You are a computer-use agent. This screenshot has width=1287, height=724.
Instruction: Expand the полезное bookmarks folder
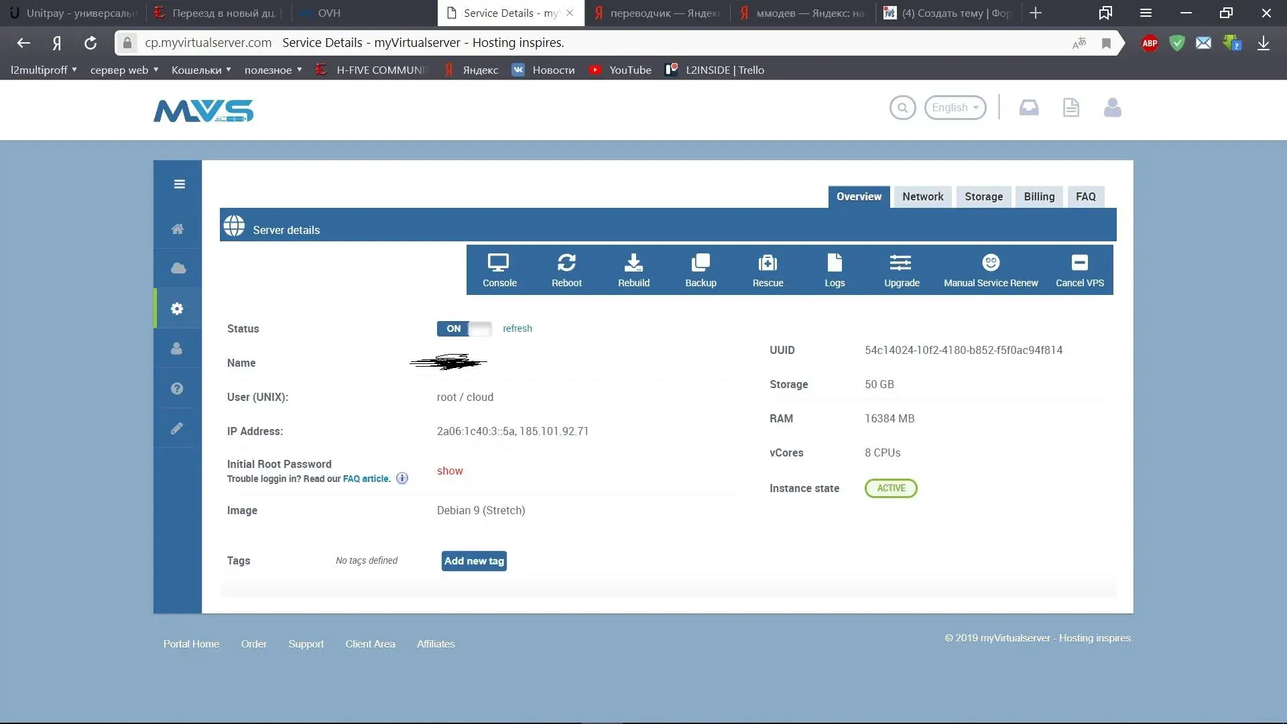click(x=273, y=70)
